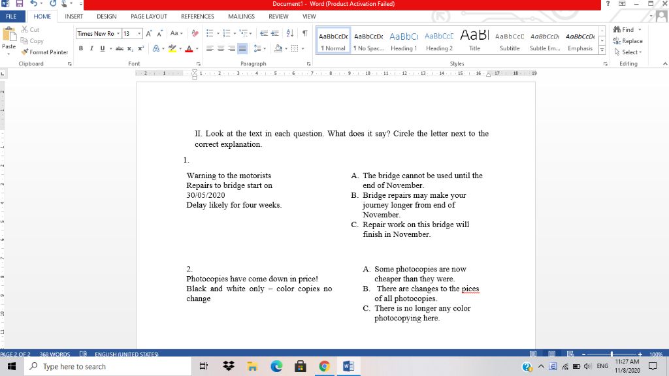Open the Select dropdown in Editing
Image resolution: width=669 pixels, height=376 pixels.
(x=628, y=52)
